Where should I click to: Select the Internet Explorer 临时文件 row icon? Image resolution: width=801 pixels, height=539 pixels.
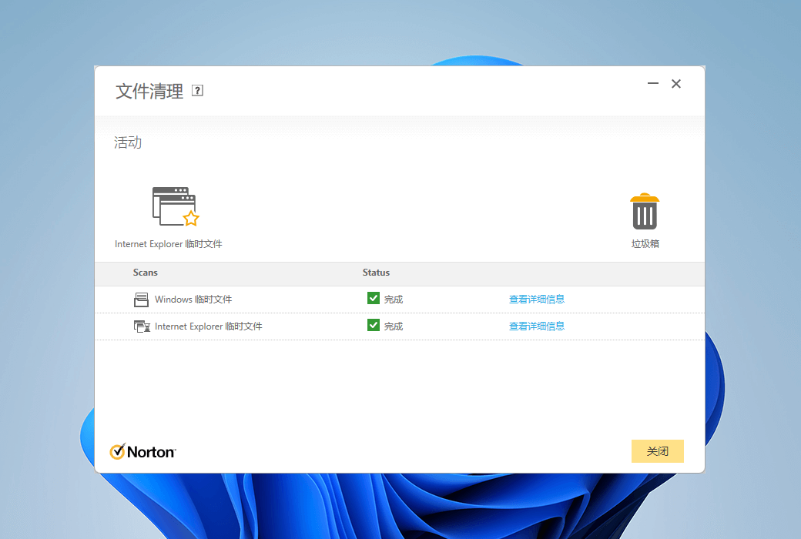coord(142,326)
